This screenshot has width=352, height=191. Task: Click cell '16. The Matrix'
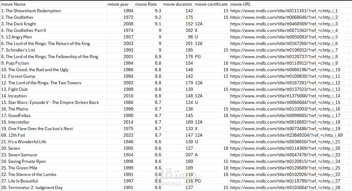click(x=54, y=109)
